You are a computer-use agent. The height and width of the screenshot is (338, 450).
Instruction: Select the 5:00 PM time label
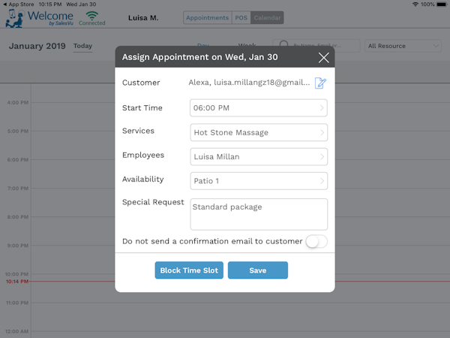tap(18, 131)
